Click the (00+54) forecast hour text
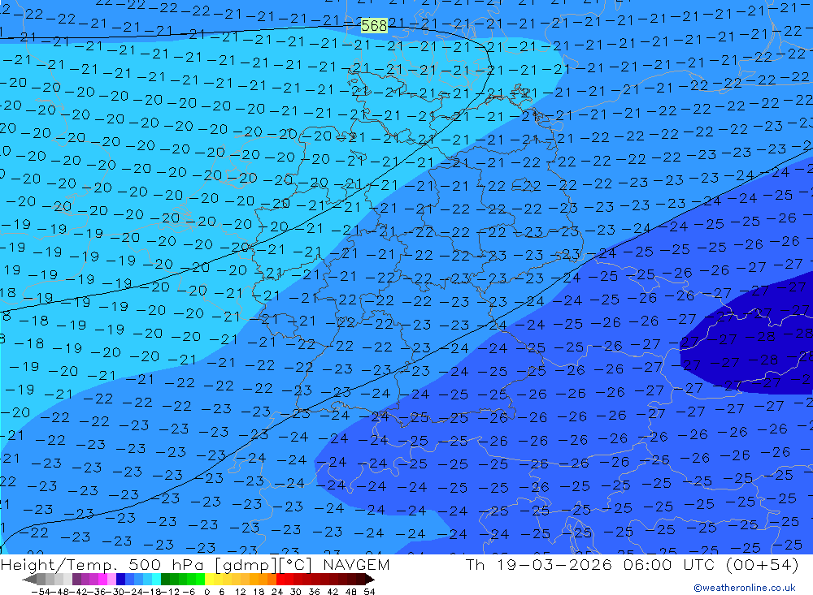This screenshot has height=595, width=813. point(763,564)
